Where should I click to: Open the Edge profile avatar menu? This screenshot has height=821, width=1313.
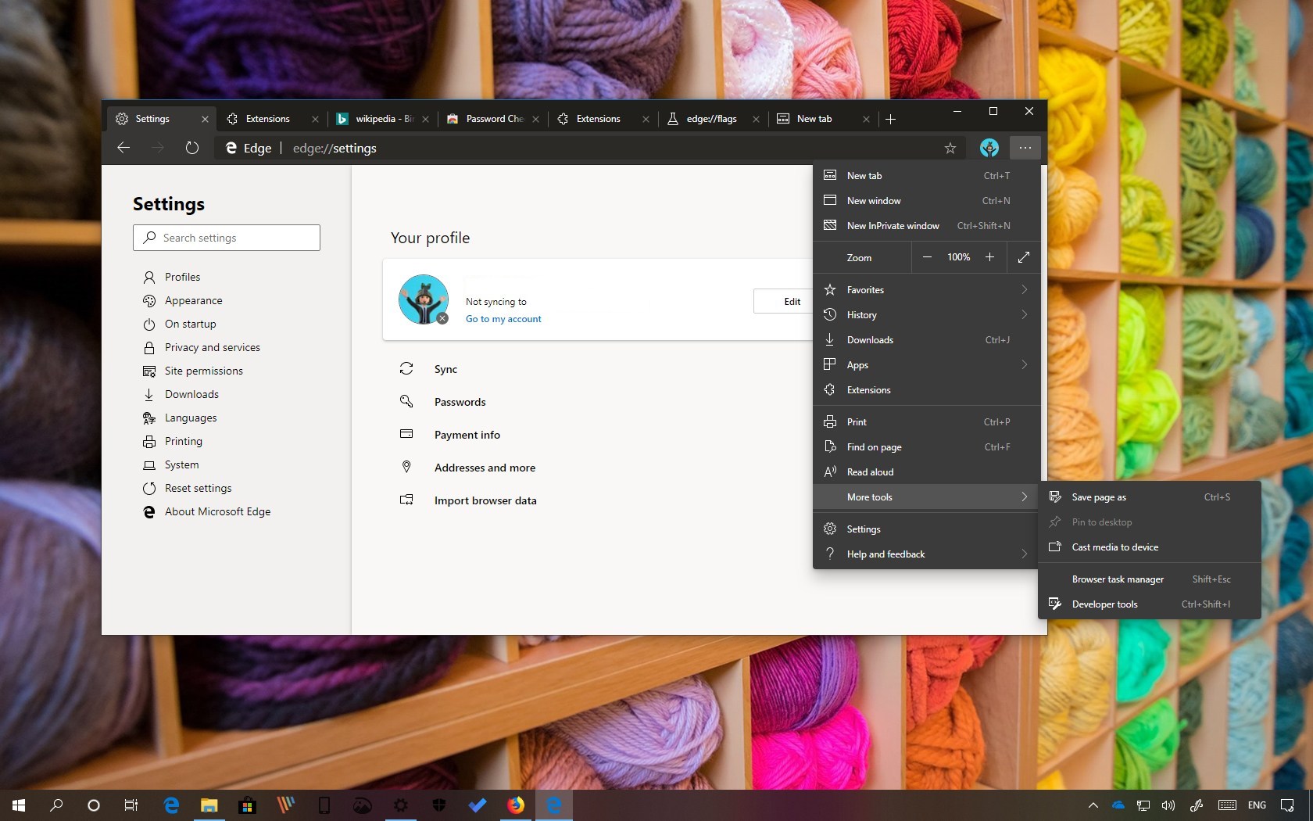(x=989, y=148)
